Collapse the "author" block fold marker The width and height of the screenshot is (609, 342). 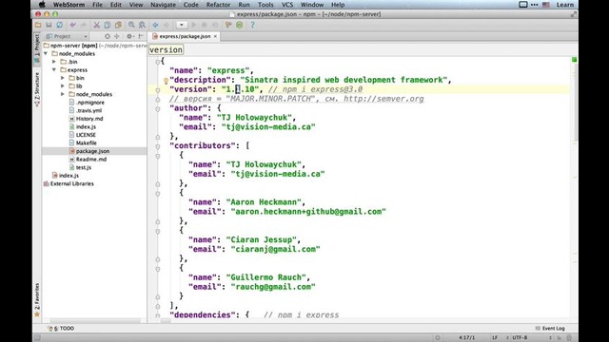[x=158, y=109]
